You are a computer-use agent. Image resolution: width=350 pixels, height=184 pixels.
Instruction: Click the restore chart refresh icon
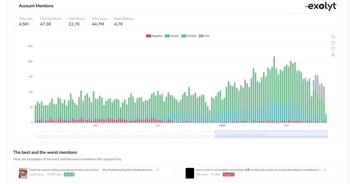[333, 49]
